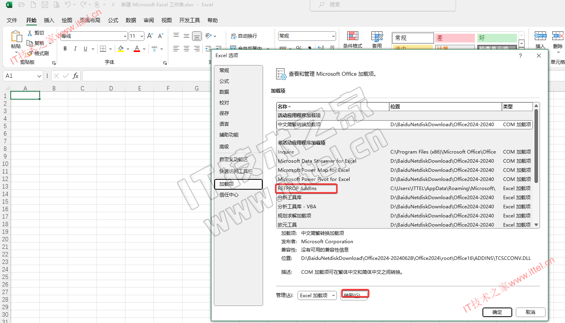Screen dimensions: 565x323
Task: Switch to the 插入 ribbon tab
Action: [49, 20]
